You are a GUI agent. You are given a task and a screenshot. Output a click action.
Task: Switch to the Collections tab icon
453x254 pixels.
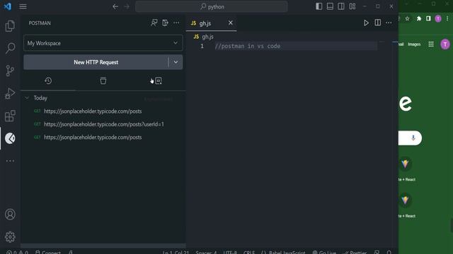[103, 81]
